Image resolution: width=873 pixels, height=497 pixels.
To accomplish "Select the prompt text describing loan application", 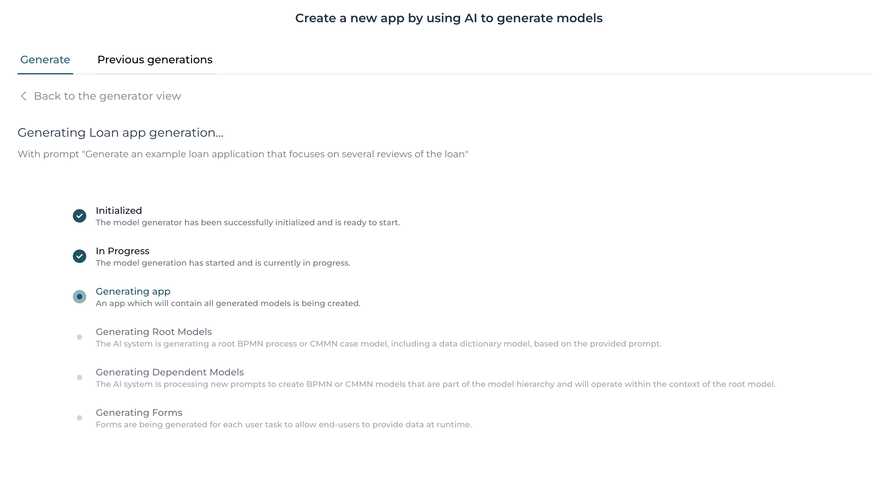I will click(243, 154).
